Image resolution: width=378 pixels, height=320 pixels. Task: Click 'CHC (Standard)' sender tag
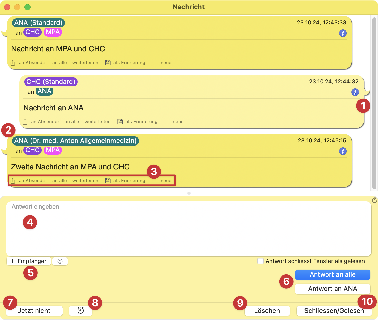click(x=51, y=82)
